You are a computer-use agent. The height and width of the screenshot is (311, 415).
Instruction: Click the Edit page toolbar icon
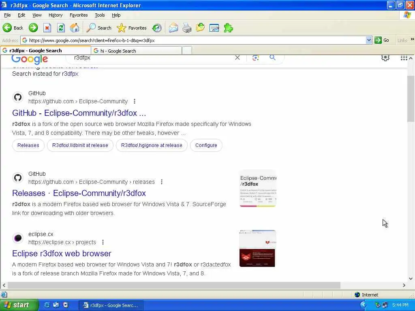click(x=214, y=28)
